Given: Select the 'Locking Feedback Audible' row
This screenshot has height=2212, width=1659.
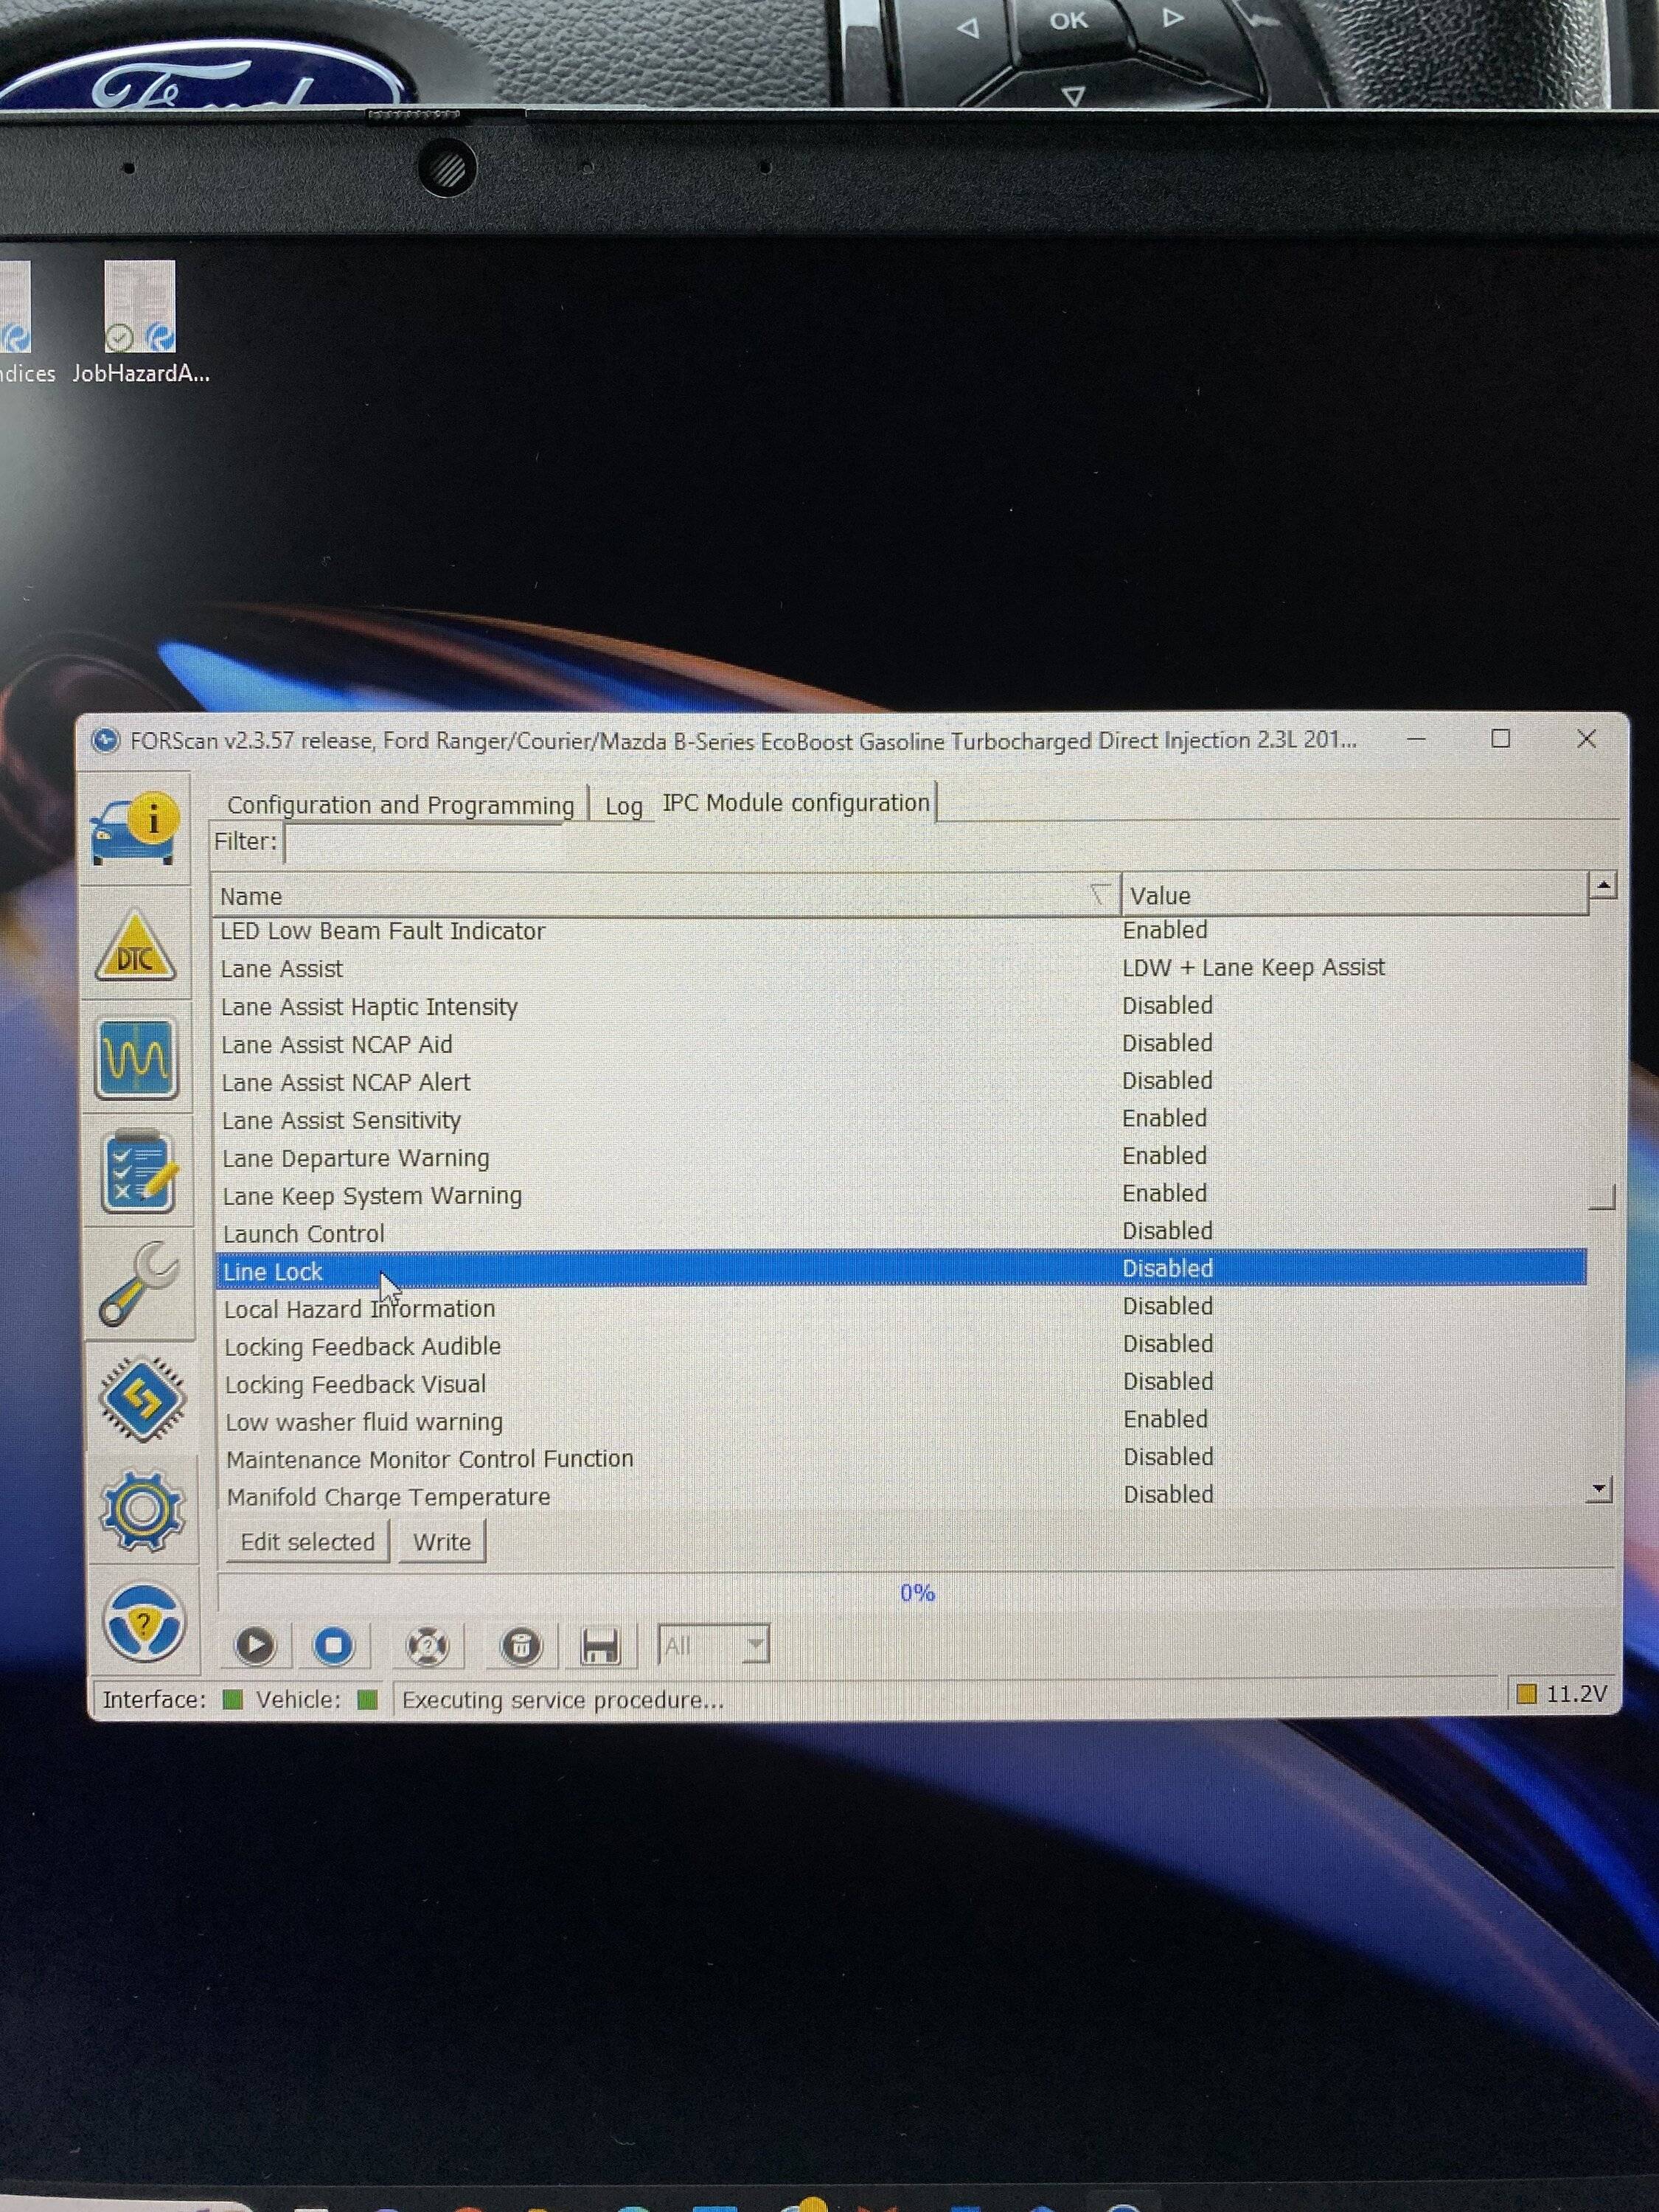Looking at the screenshot, I should [900, 1346].
